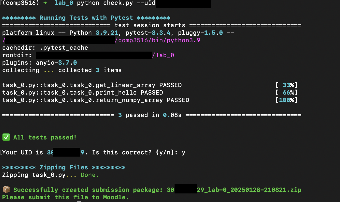Select the get_linear_array test result line
Viewport: 340px width, 202px height.
[92, 85]
